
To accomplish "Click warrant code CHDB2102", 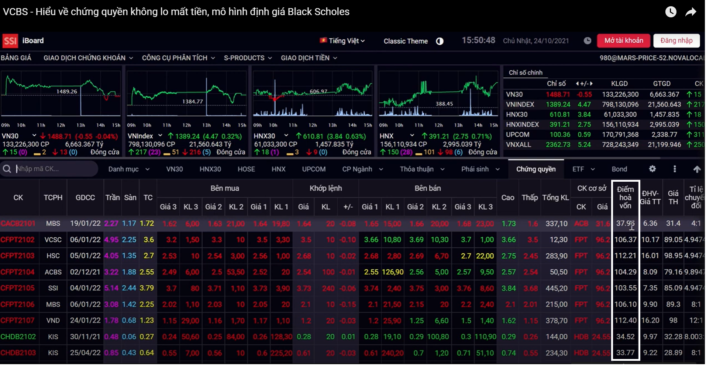I will pos(18,337).
